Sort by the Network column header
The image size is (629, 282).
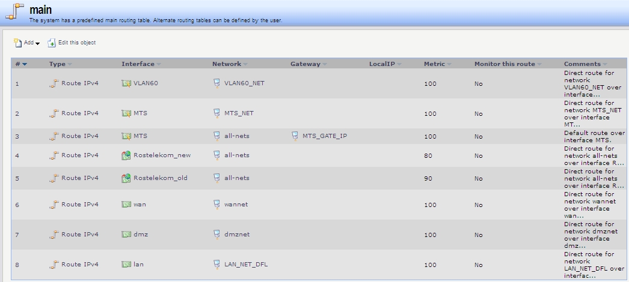tap(230, 64)
